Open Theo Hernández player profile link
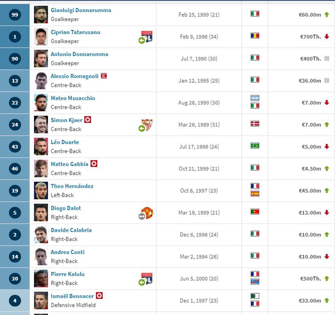This screenshot has height=315, width=335. (x=72, y=186)
